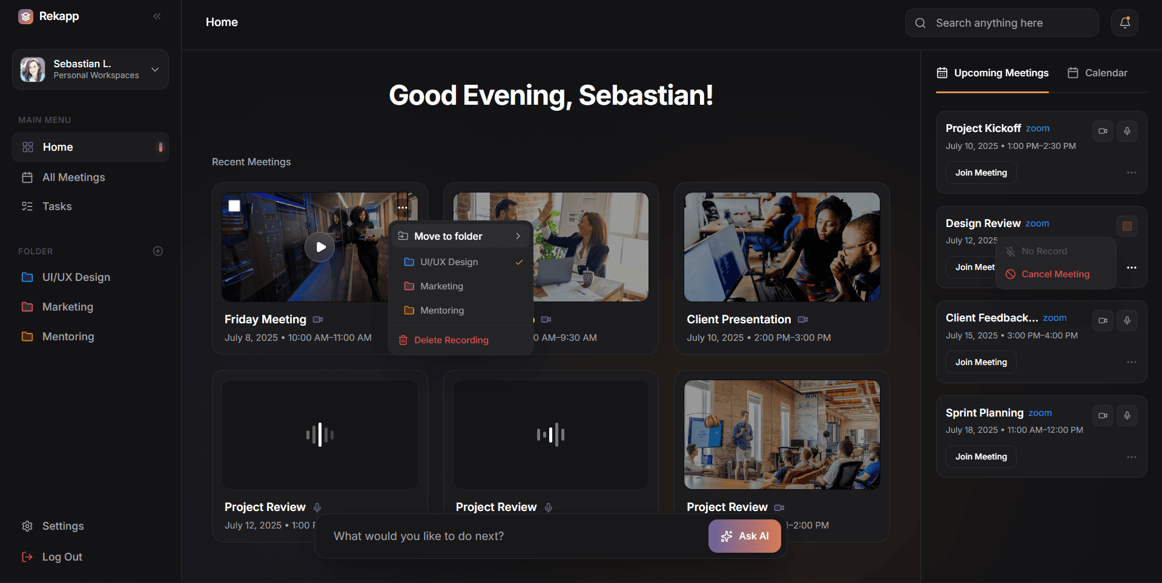
Task: Open the Marketing folder in the sidebar
Action: click(67, 306)
